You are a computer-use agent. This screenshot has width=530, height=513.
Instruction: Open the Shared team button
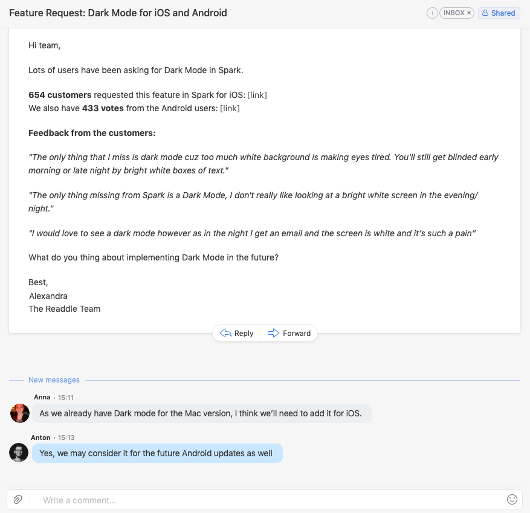tap(499, 13)
